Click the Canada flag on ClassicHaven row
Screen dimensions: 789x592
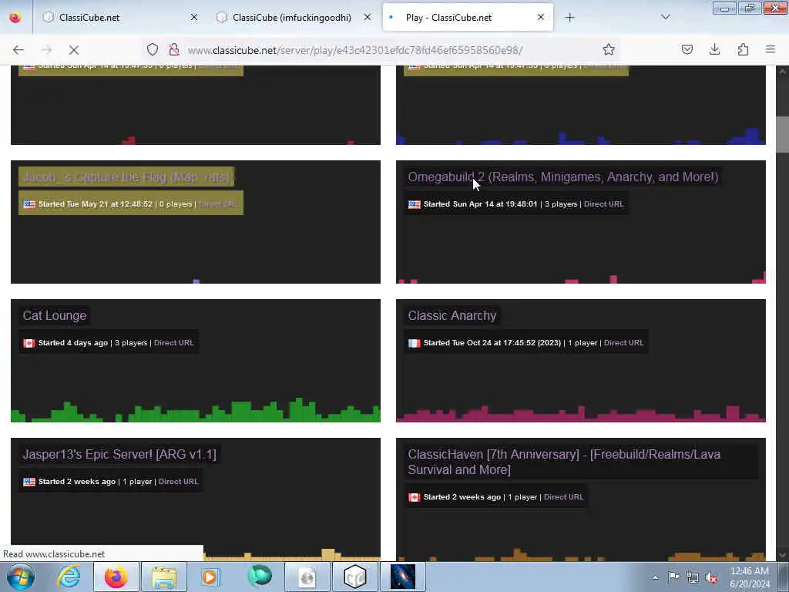click(414, 497)
